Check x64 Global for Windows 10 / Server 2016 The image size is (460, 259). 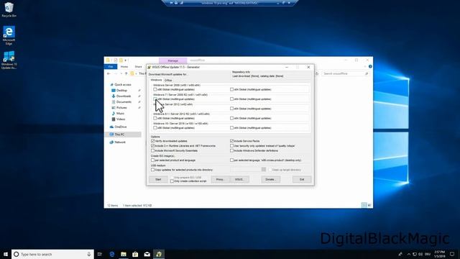click(x=231, y=128)
